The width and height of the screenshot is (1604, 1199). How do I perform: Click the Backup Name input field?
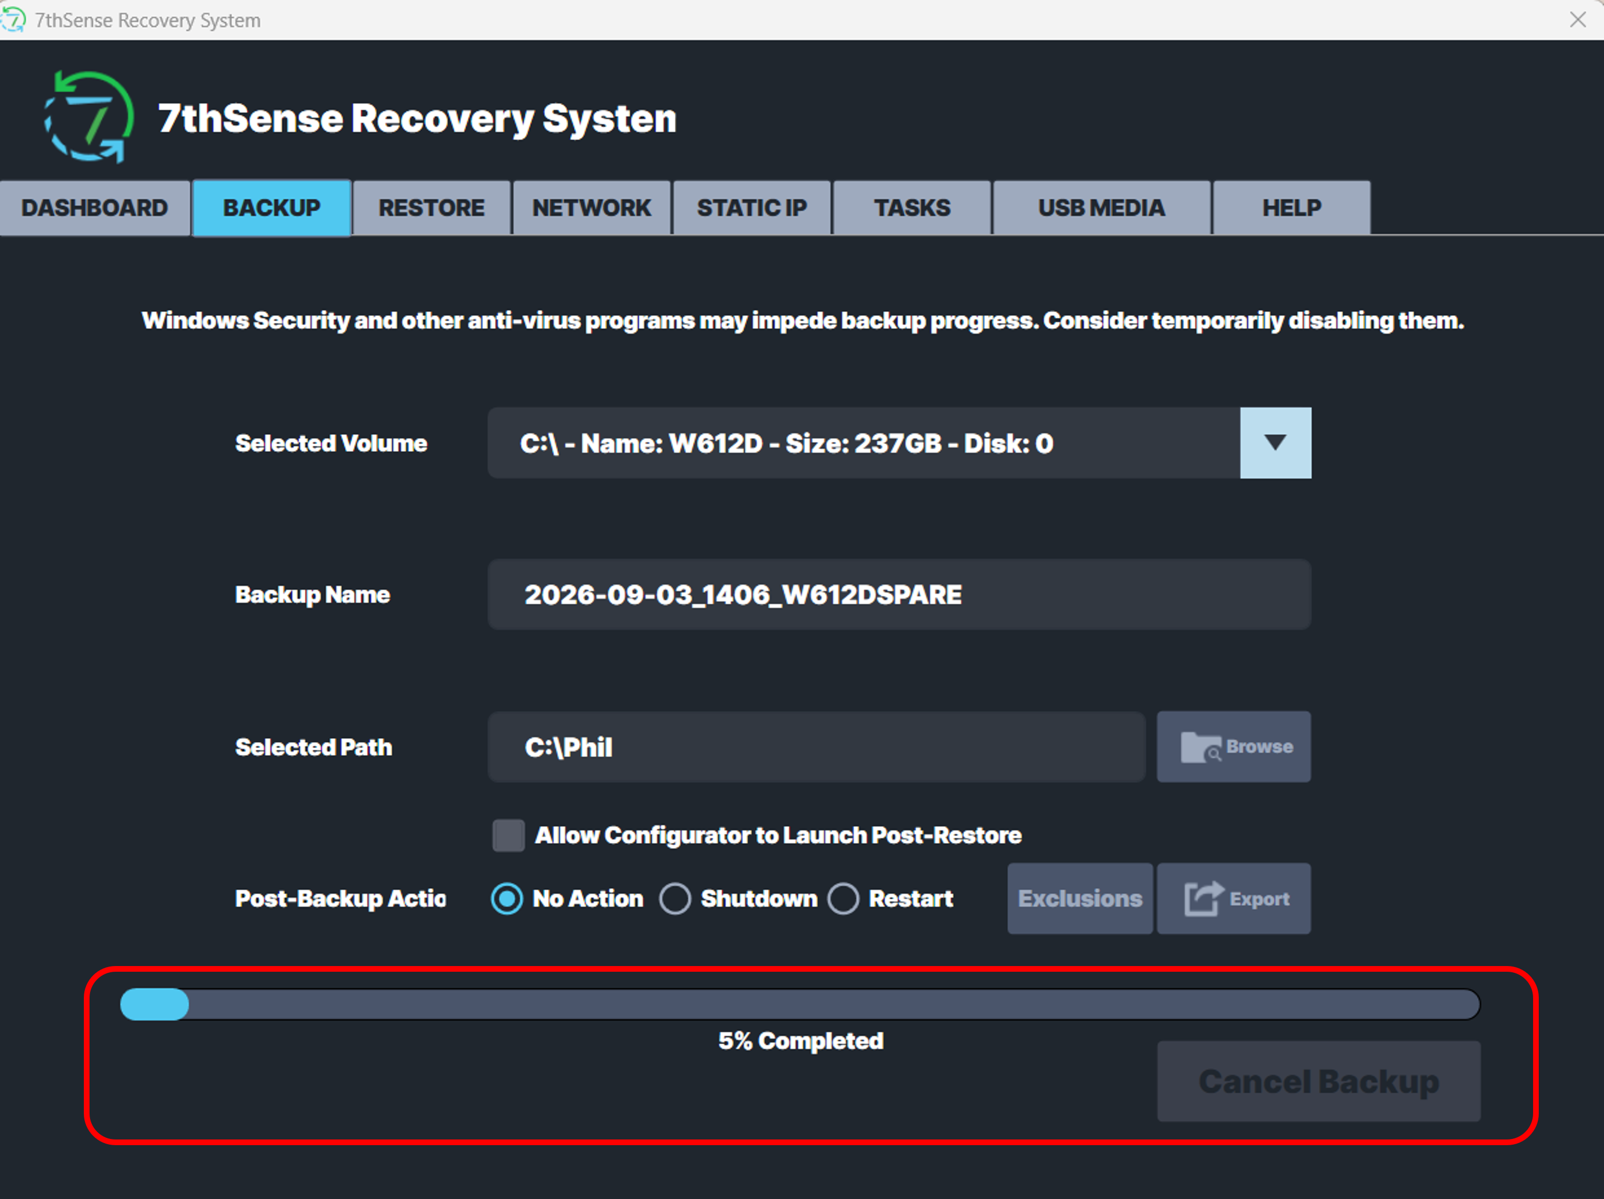click(899, 595)
